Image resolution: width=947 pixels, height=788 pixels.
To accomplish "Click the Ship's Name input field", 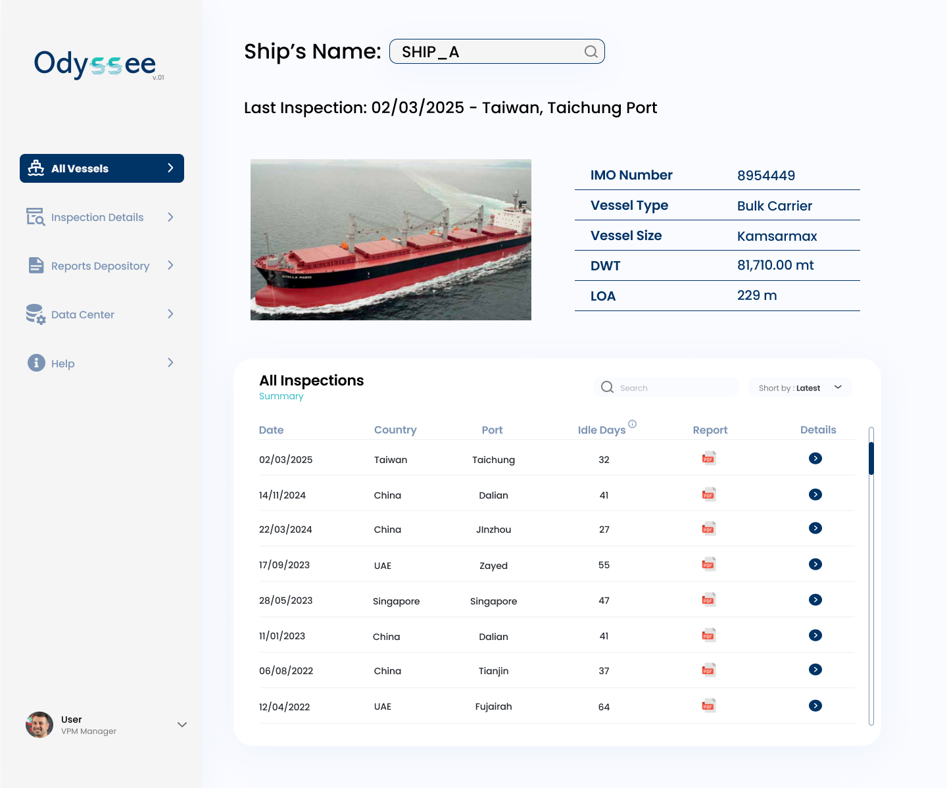I will click(497, 51).
